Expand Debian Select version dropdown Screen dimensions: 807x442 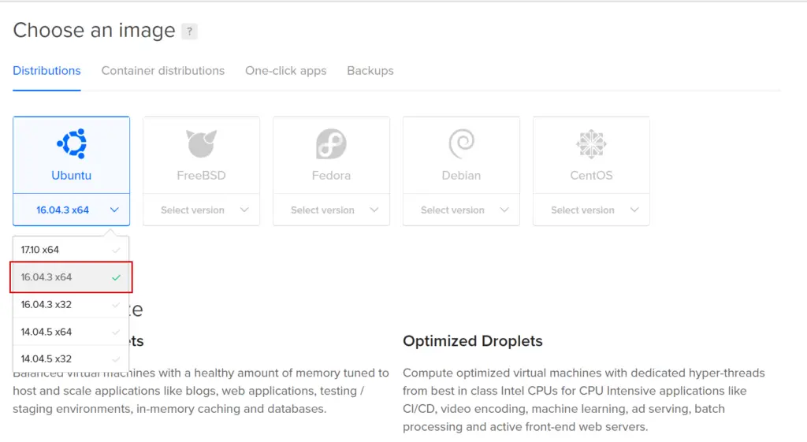click(461, 210)
